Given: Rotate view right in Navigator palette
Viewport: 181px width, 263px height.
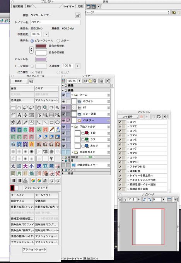Looking at the screenshot, I should click(x=149, y=200).
